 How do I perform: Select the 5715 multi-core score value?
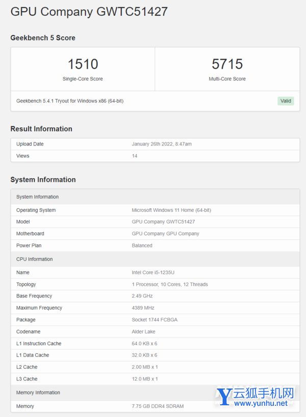click(227, 64)
